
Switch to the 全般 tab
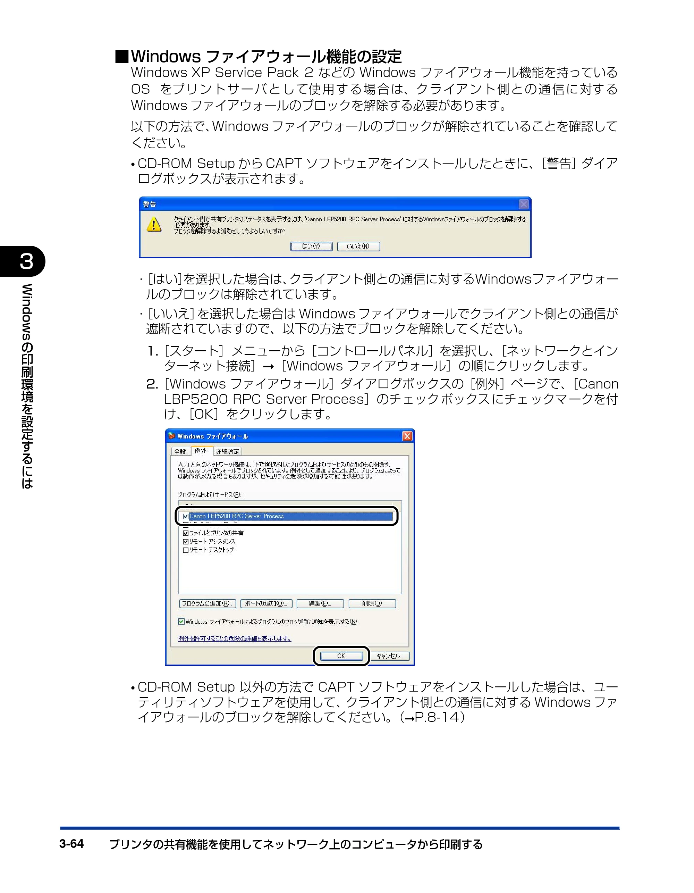pyautogui.click(x=180, y=451)
